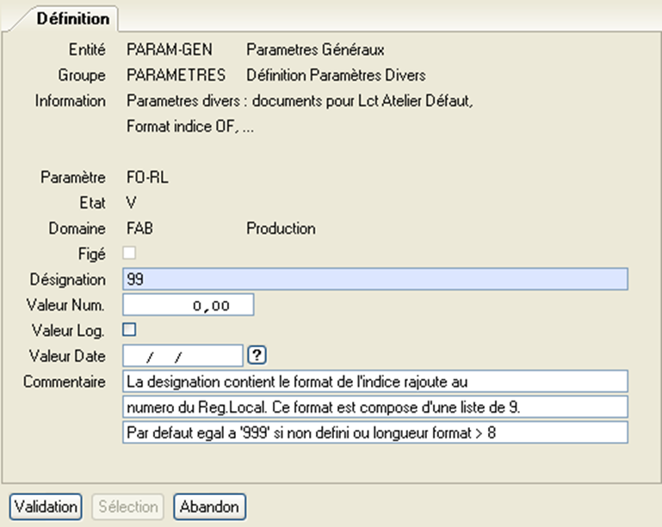Click the greyed-out Sélection button
Image resolution: width=662 pixels, height=527 pixels.
tap(127, 506)
